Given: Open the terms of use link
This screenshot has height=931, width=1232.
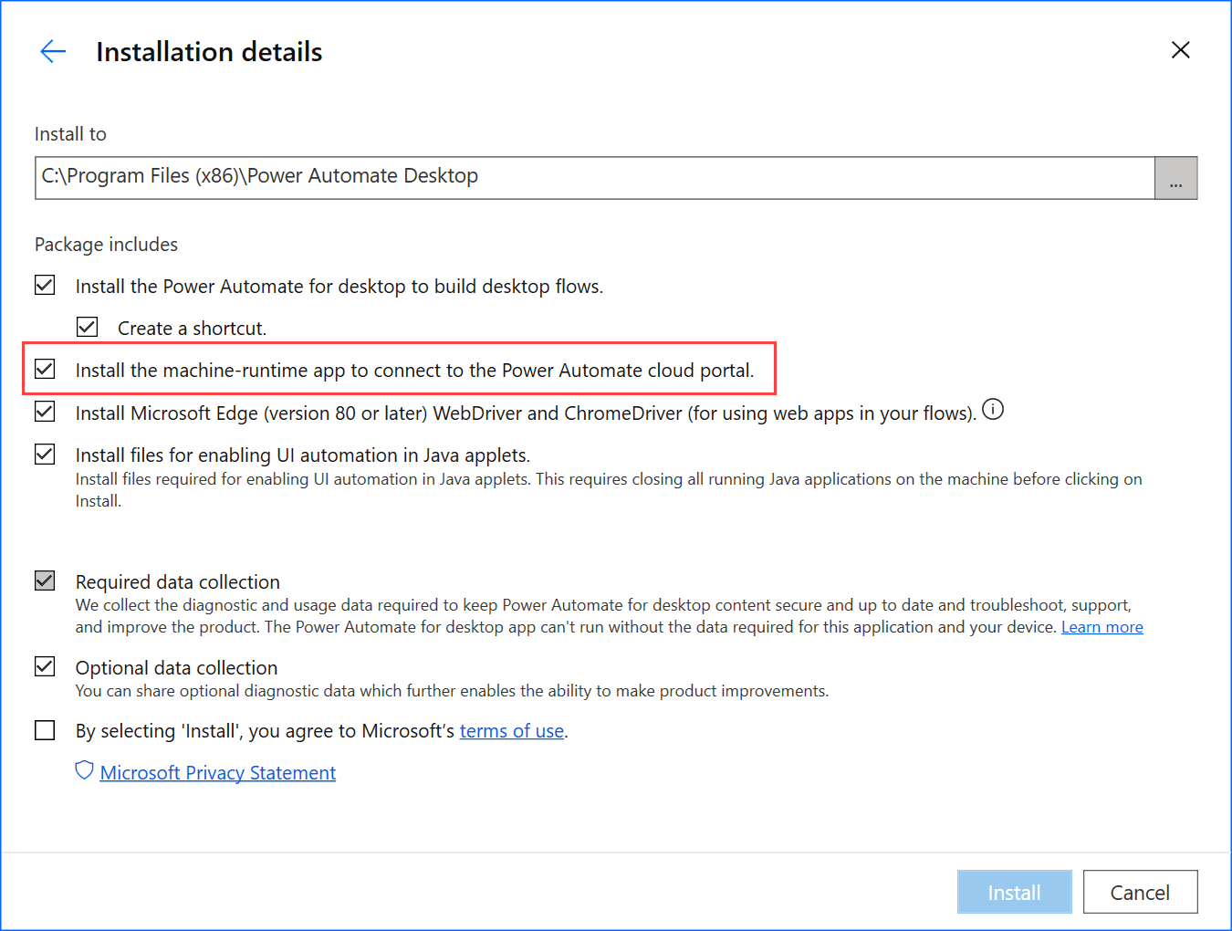Looking at the screenshot, I should coord(512,731).
